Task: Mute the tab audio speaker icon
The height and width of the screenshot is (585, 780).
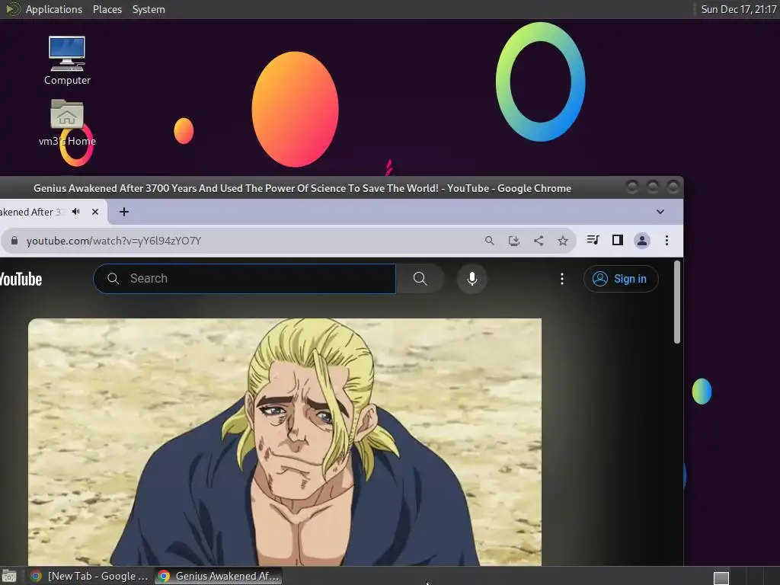Action: coord(76,212)
